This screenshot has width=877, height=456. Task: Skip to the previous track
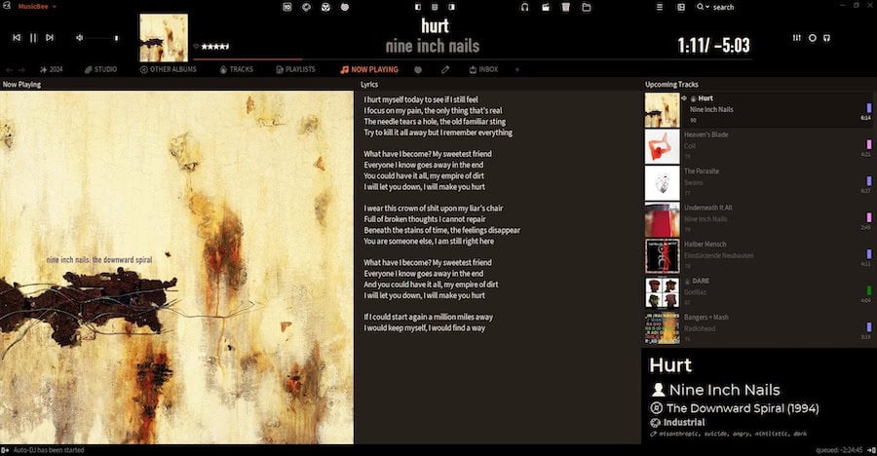coord(17,37)
